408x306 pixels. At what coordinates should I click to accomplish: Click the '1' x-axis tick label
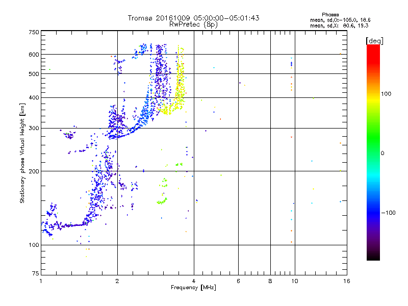(41, 281)
